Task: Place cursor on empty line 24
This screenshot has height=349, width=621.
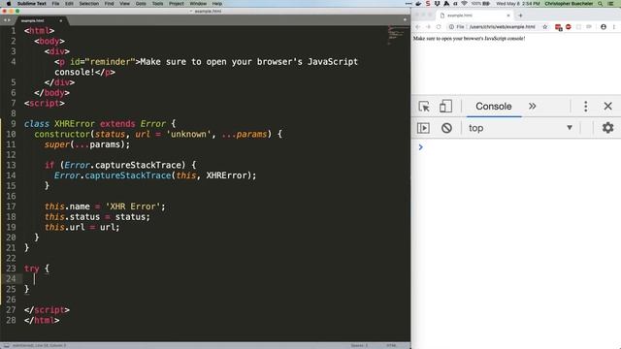Action: [x=215, y=279]
